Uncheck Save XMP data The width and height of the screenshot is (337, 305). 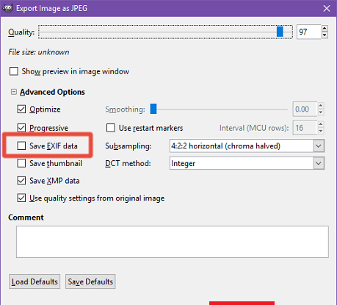pos(21,181)
